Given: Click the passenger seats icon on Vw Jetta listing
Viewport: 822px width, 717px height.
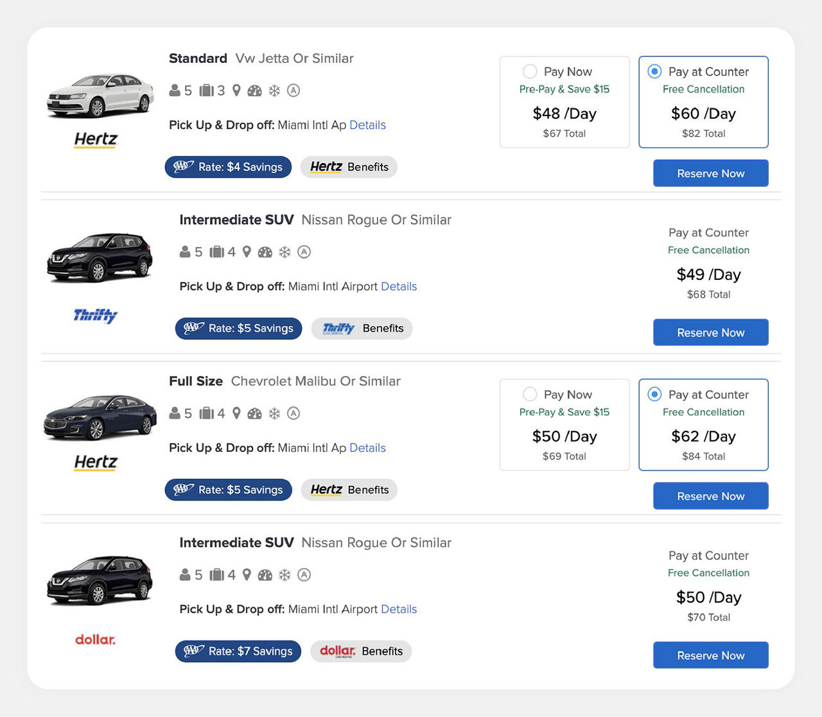Looking at the screenshot, I should point(175,91).
